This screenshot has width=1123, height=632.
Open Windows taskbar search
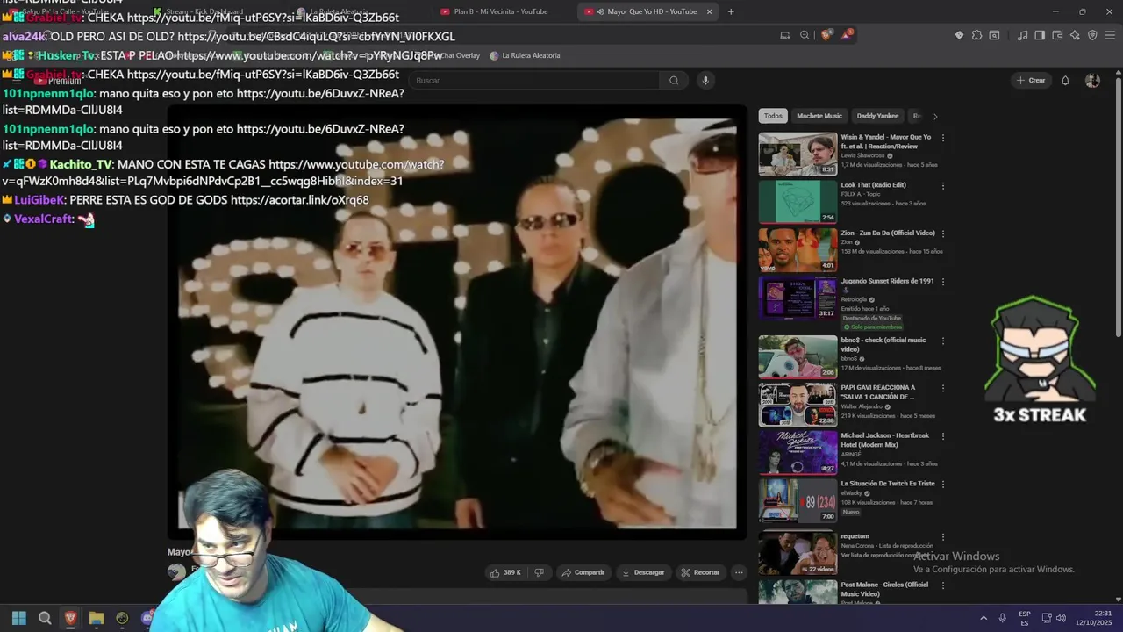click(45, 618)
